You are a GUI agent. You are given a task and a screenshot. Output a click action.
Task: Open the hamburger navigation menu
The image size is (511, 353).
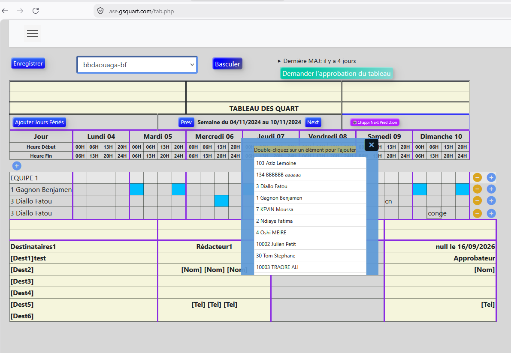coord(33,33)
